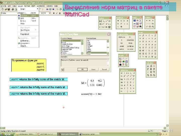181x136 pixels.
Task: Click Add Line in Programming palette
Action: pos(122,37)
